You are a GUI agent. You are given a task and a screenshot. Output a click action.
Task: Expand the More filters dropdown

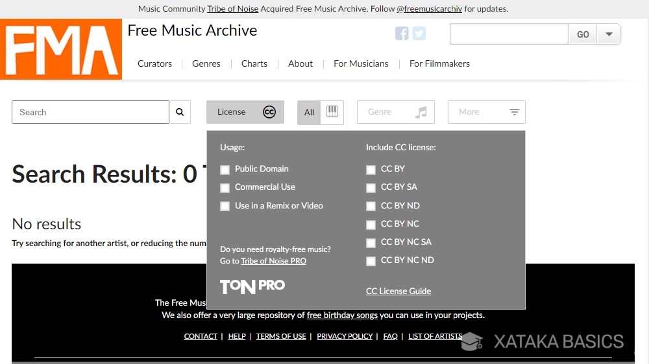[x=486, y=112]
